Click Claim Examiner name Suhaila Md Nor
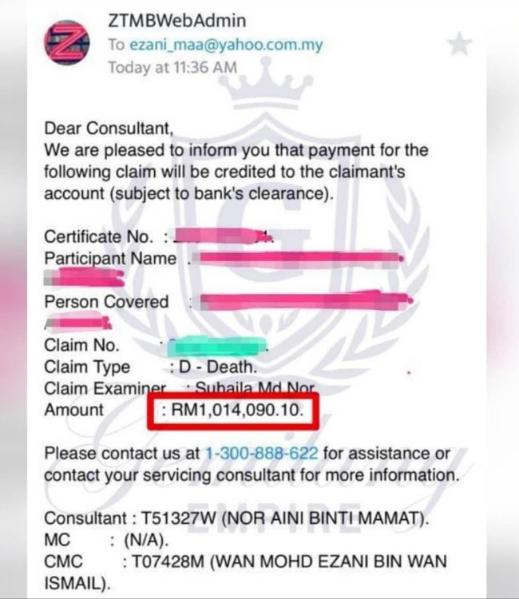Viewport: 519px width, 599px height. (x=255, y=387)
